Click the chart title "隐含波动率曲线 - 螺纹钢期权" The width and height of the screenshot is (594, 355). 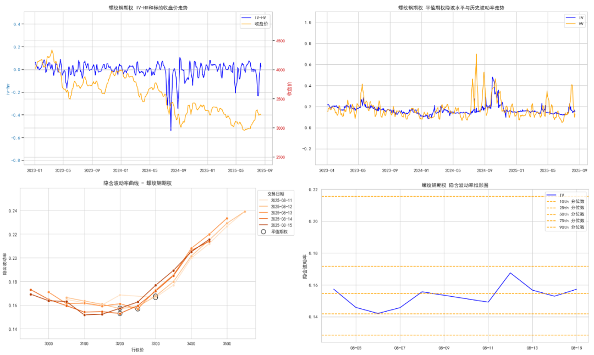pos(137,183)
